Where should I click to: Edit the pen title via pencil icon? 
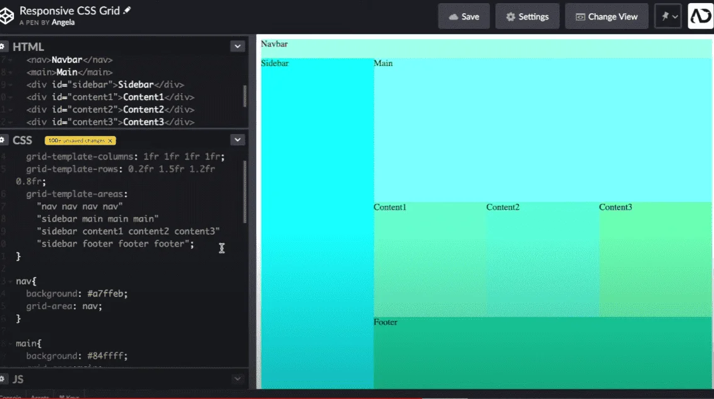click(127, 10)
